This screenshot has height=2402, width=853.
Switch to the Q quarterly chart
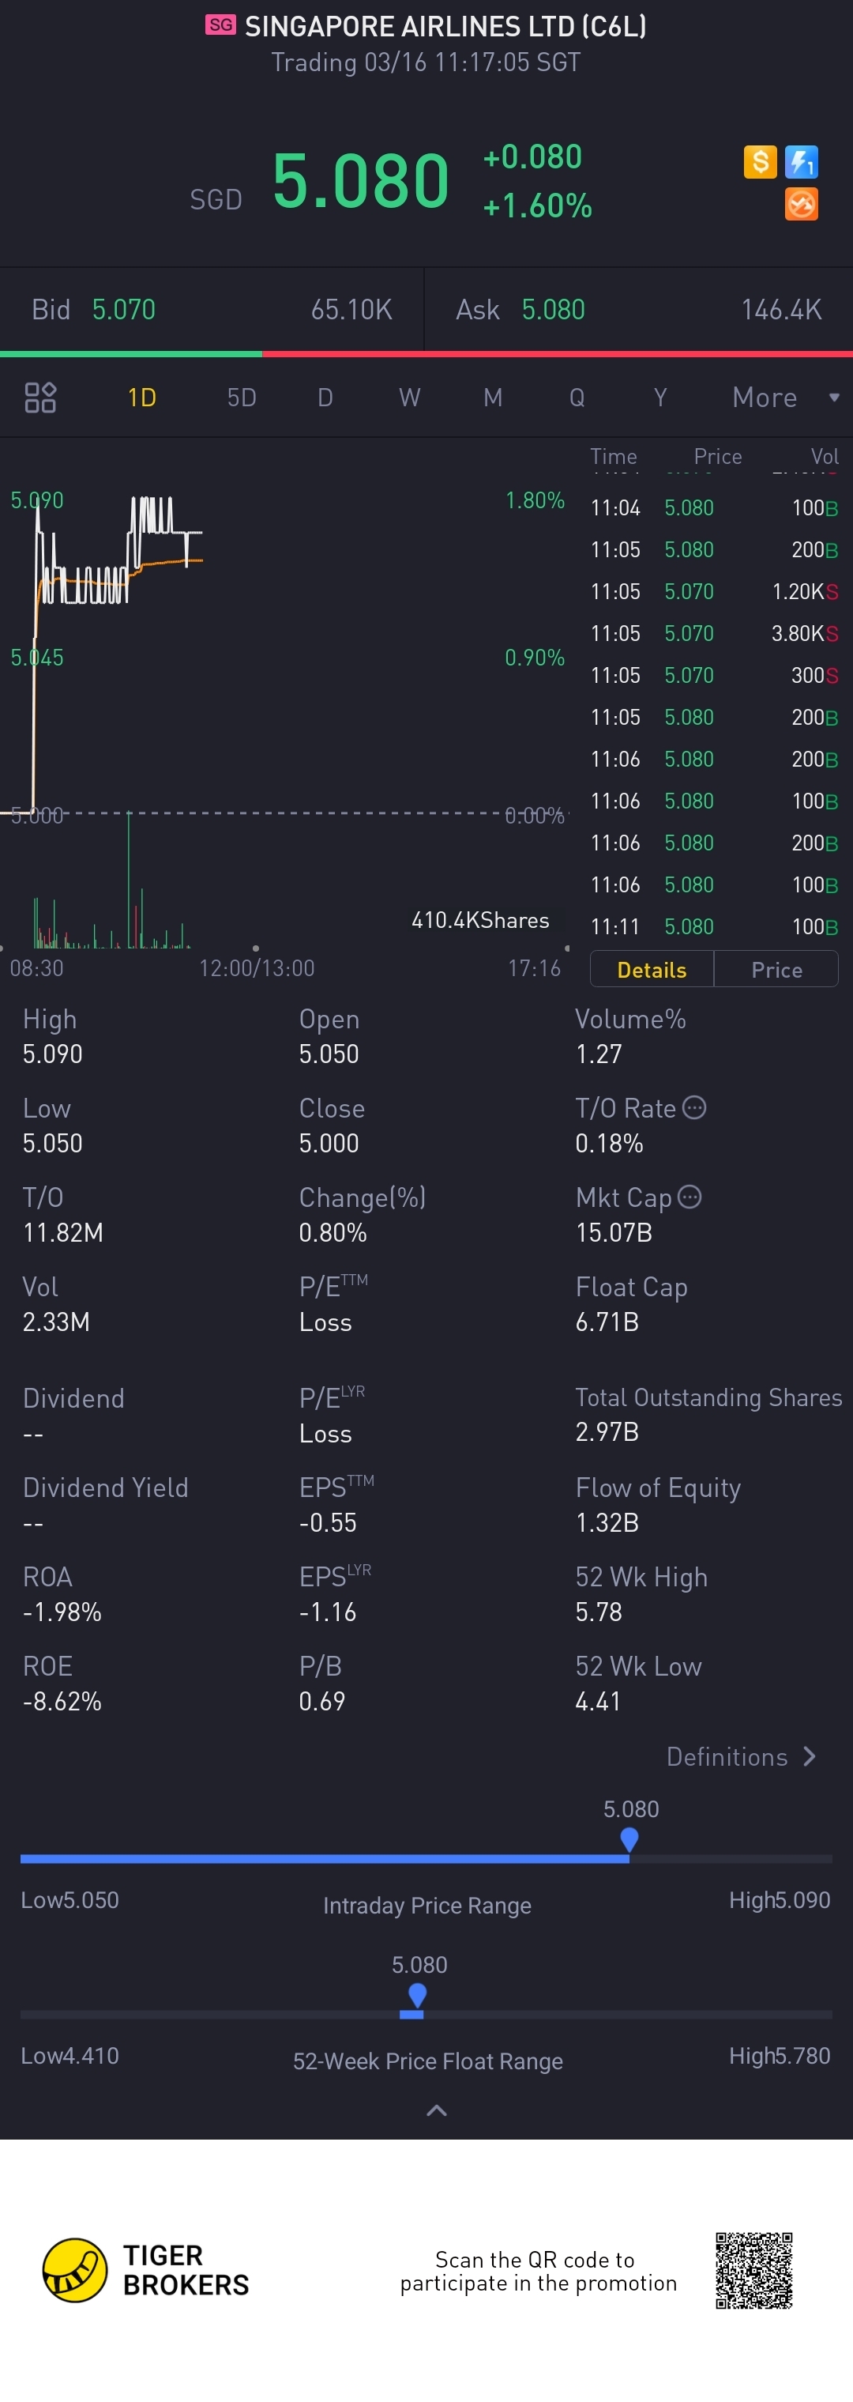[577, 398]
